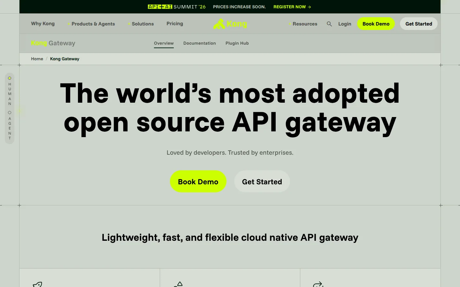
Task: Expand the Solutions menu
Action: click(141, 24)
